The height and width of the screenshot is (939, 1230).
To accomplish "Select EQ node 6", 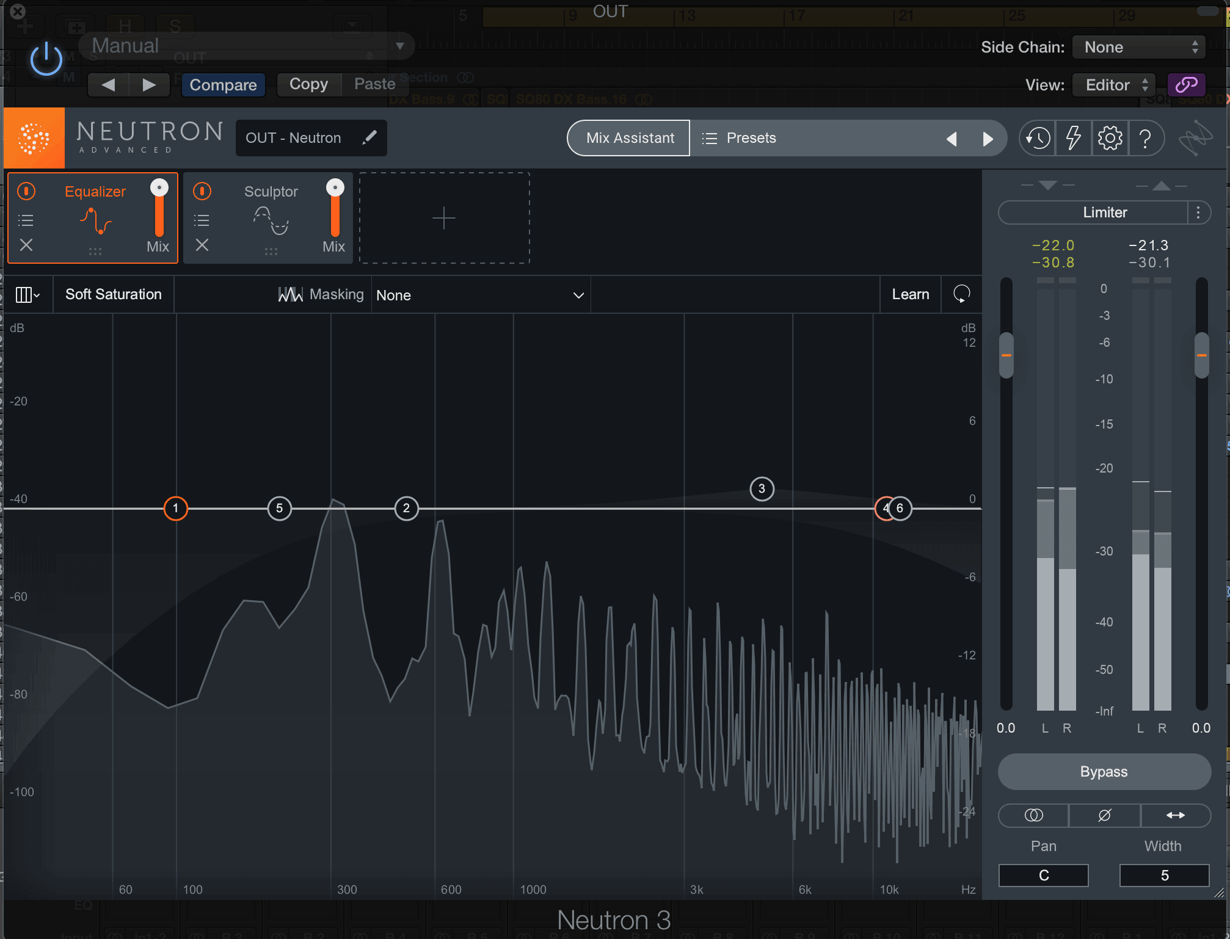I will click(x=900, y=508).
